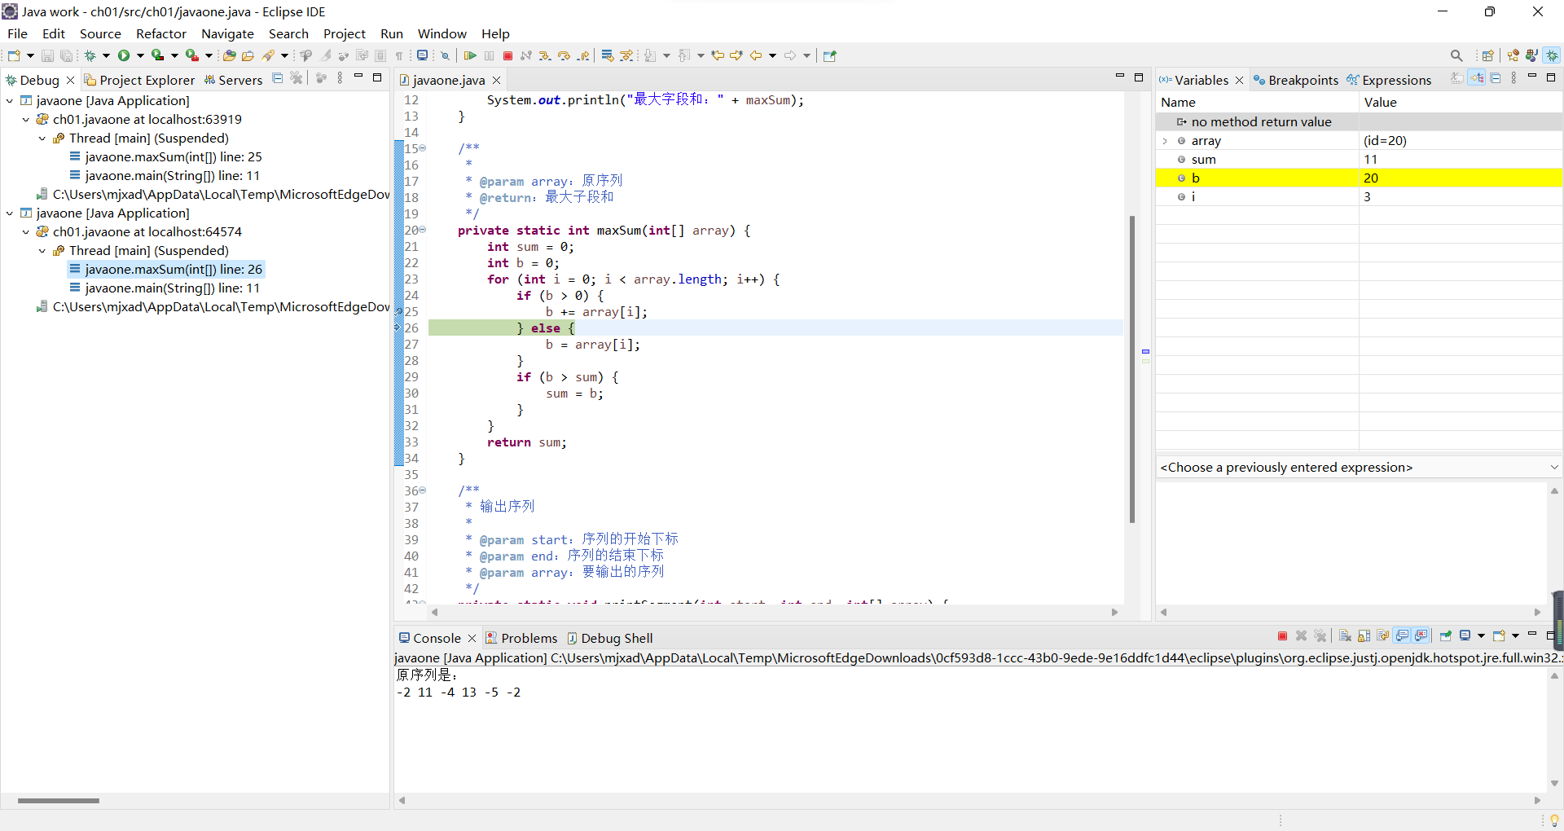Toggle Word Wrap in Console
Image resolution: width=1564 pixels, height=831 pixels.
click(x=1383, y=636)
